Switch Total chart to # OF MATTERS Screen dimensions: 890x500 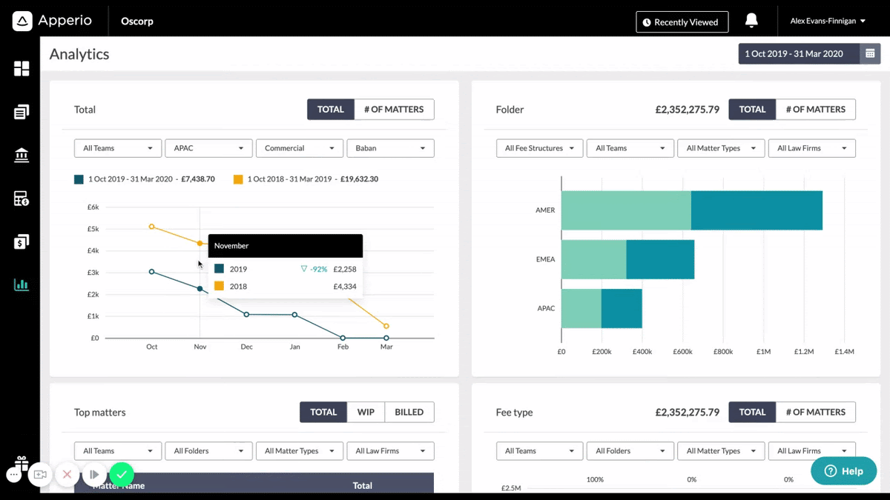(x=394, y=110)
